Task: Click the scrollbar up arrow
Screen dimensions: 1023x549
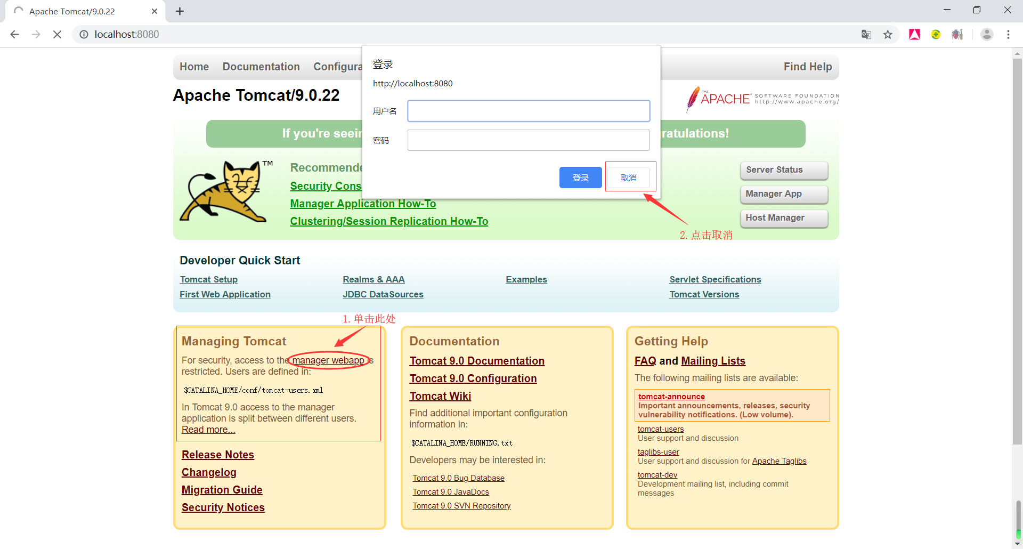Action: click(x=1018, y=53)
